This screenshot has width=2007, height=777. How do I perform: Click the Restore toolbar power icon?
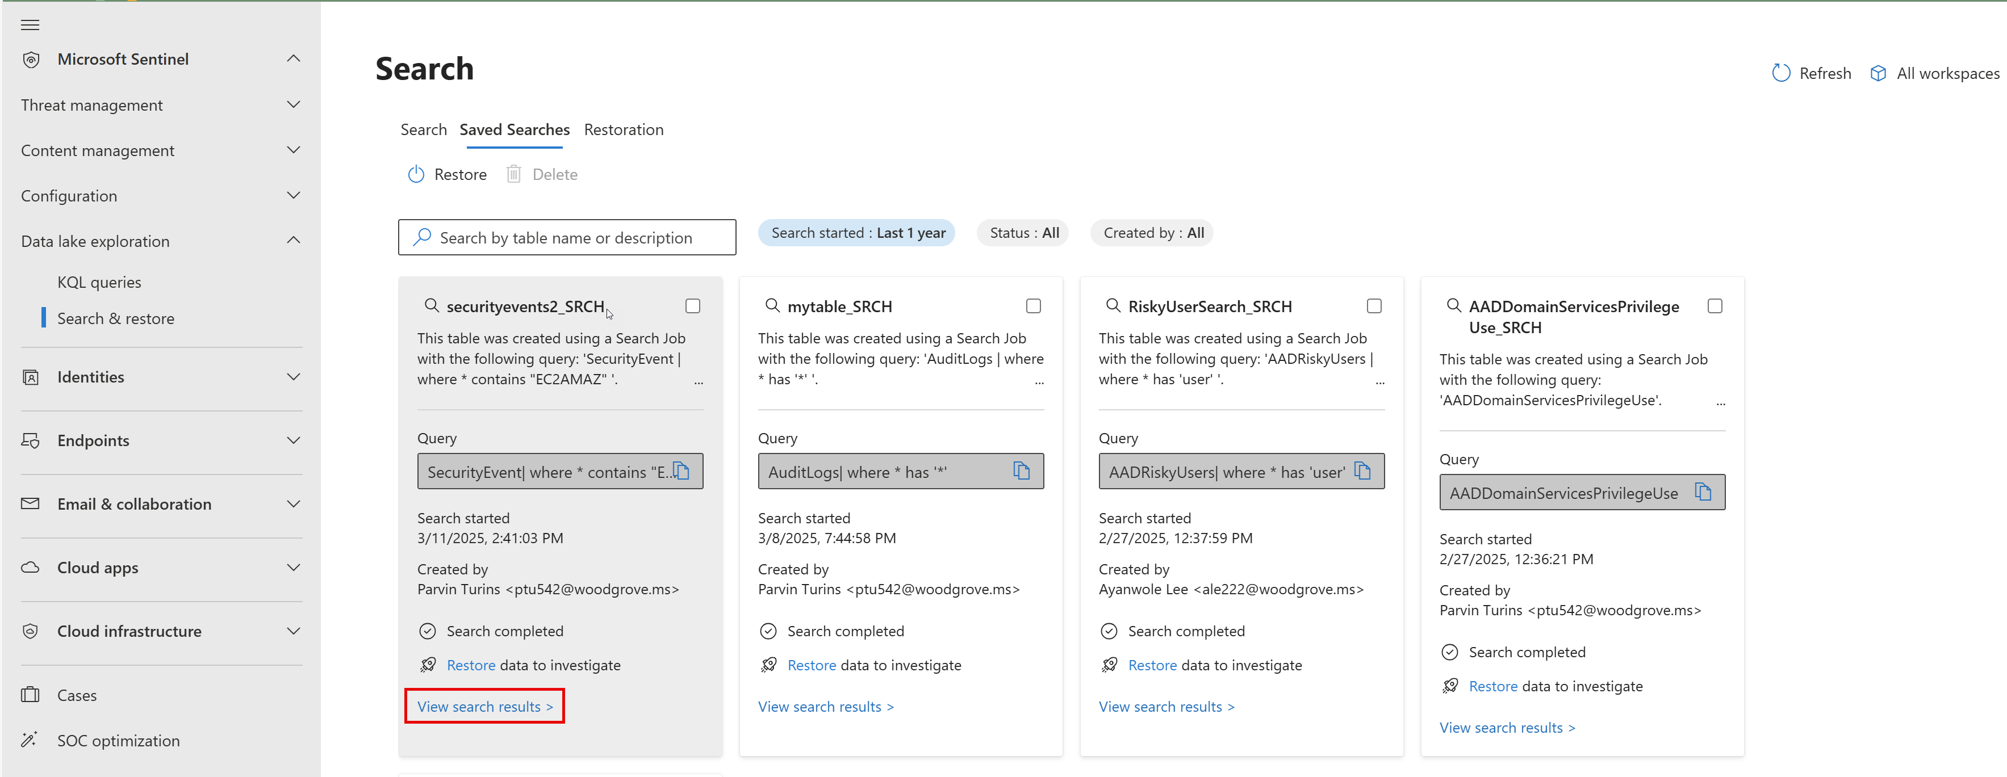[416, 174]
